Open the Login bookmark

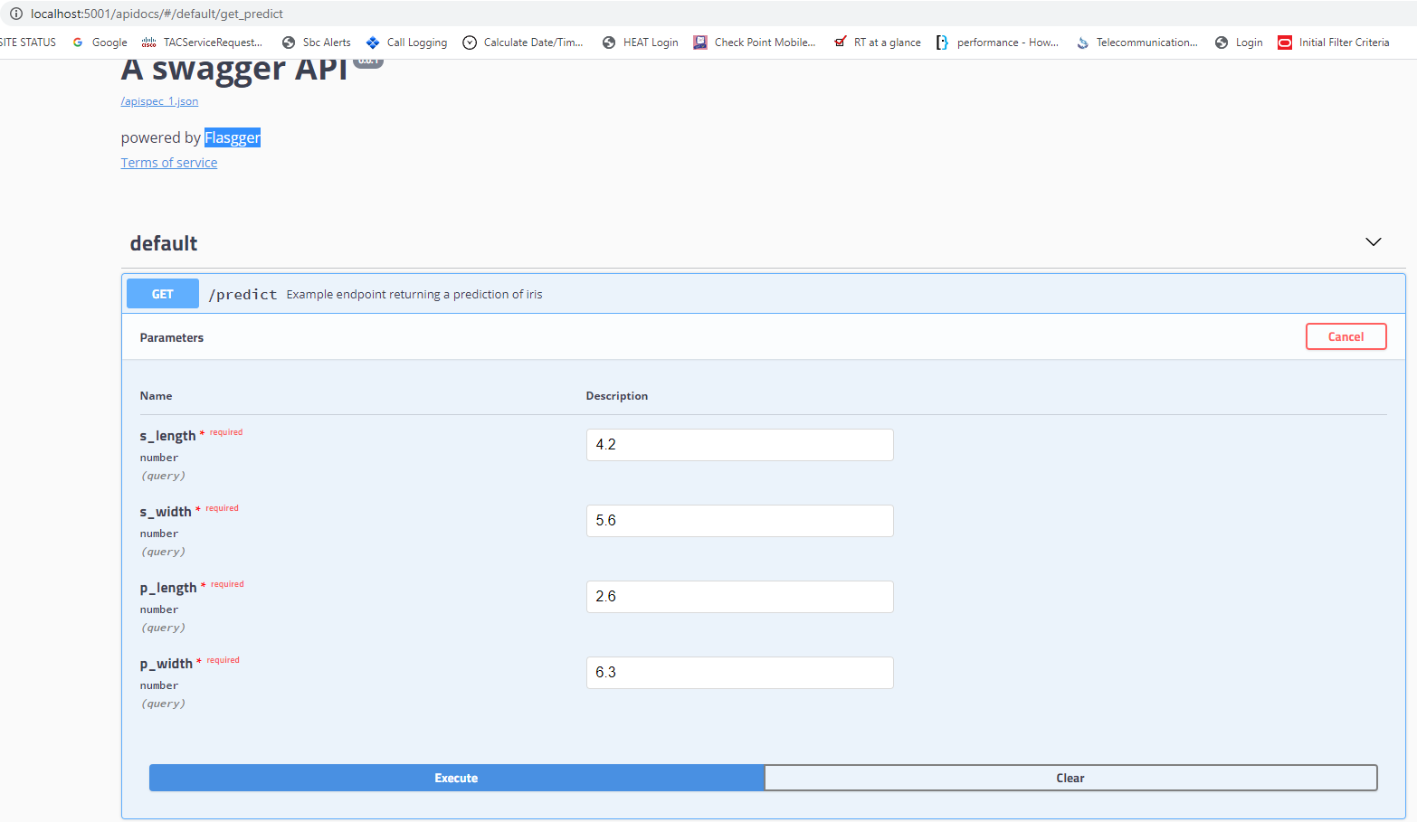tap(1239, 43)
